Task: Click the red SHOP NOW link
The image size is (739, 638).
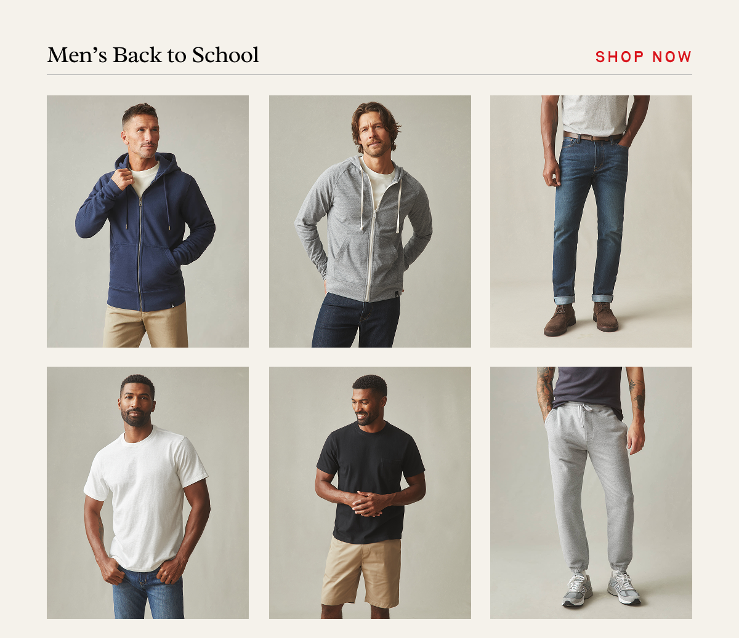Action: [x=644, y=57]
